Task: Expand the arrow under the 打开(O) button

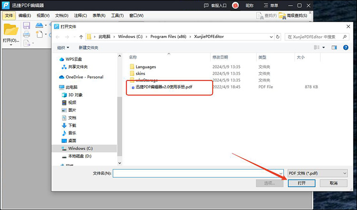Action: (11, 45)
